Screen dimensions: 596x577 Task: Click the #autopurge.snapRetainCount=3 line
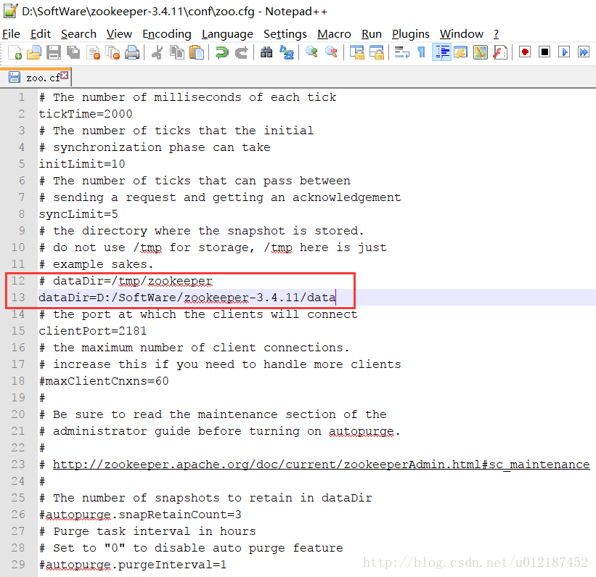[140, 515]
